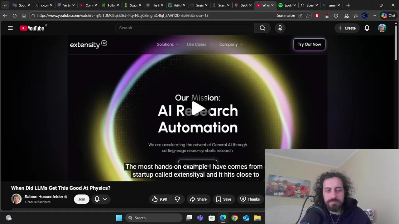Expand the subscription notification chevron
Screen dimensions: 399x224
coord(105,199)
